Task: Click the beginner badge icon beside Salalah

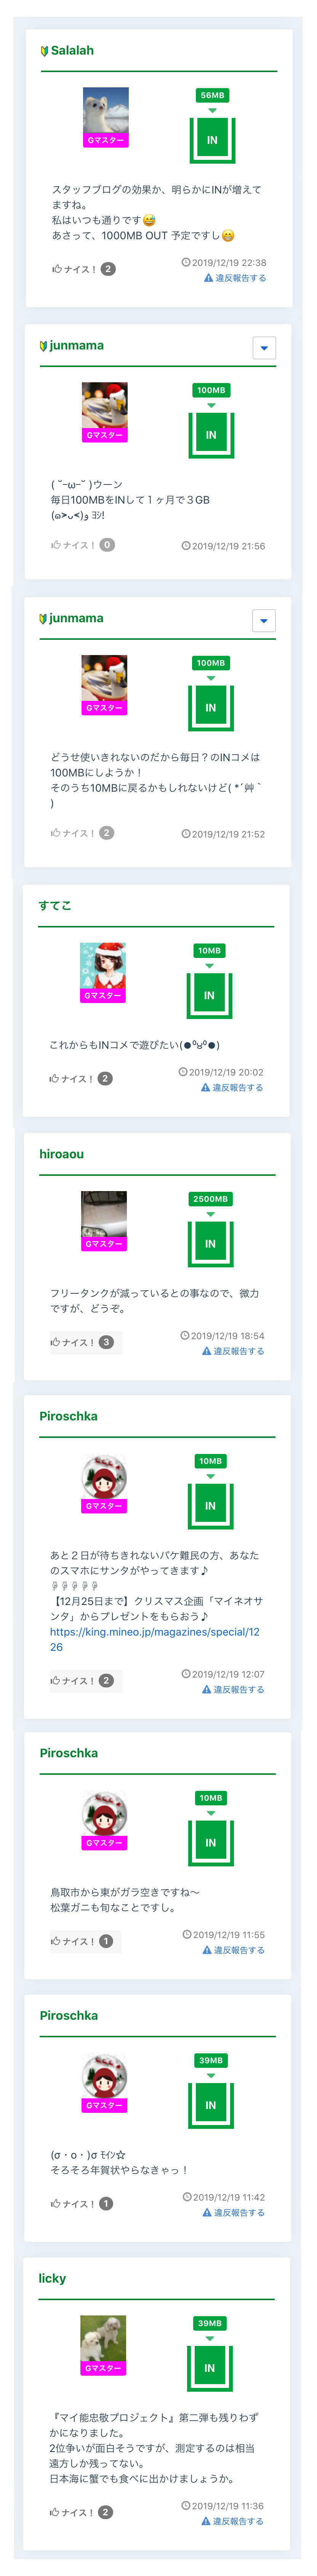Action: tap(44, 51)
